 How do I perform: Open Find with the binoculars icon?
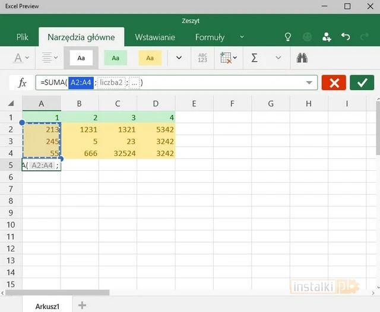pos(302,58)
